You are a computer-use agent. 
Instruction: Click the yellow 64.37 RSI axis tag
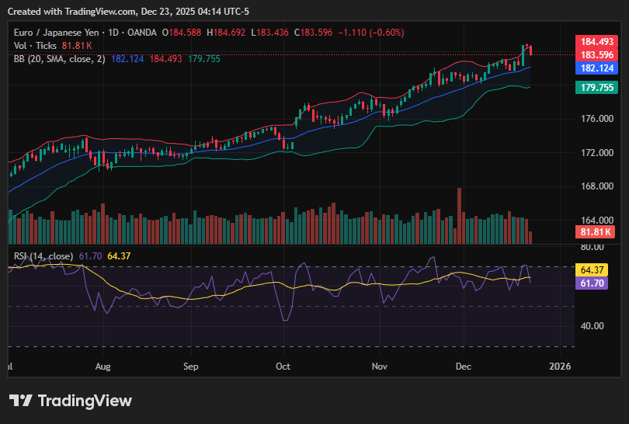[x=593, y=269]
